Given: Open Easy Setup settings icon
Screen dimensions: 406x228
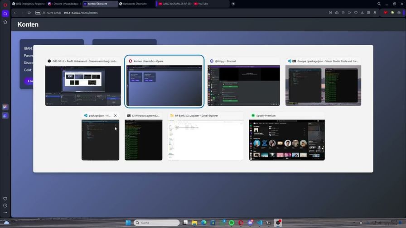Looking at the screenshot, I should (x=368, y=13).
